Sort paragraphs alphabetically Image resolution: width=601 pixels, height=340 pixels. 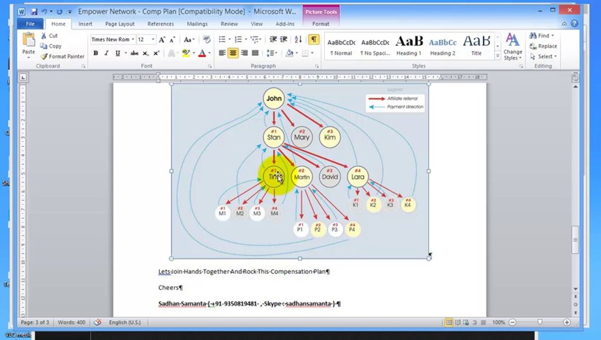[298, 40]
